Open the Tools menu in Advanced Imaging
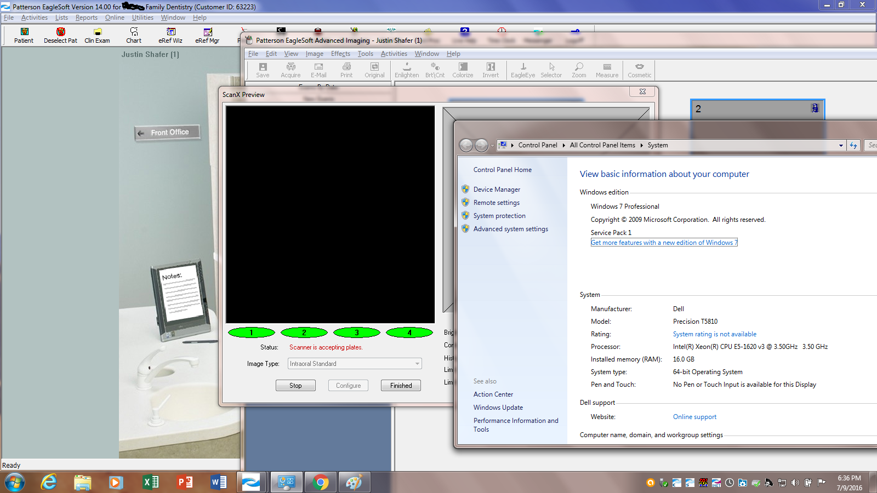This screenshot has height=493, width=877. [x=365, y=54]
